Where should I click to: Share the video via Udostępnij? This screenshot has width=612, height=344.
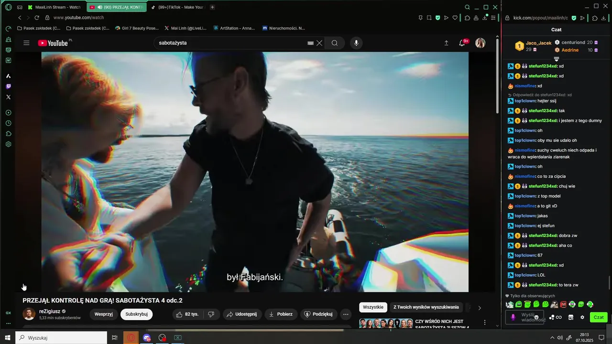241,314
